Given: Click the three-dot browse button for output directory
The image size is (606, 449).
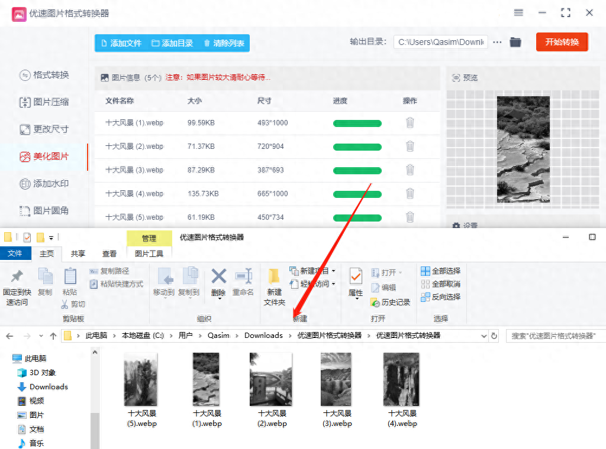Looking at the screenshot, I should [497, 42].
